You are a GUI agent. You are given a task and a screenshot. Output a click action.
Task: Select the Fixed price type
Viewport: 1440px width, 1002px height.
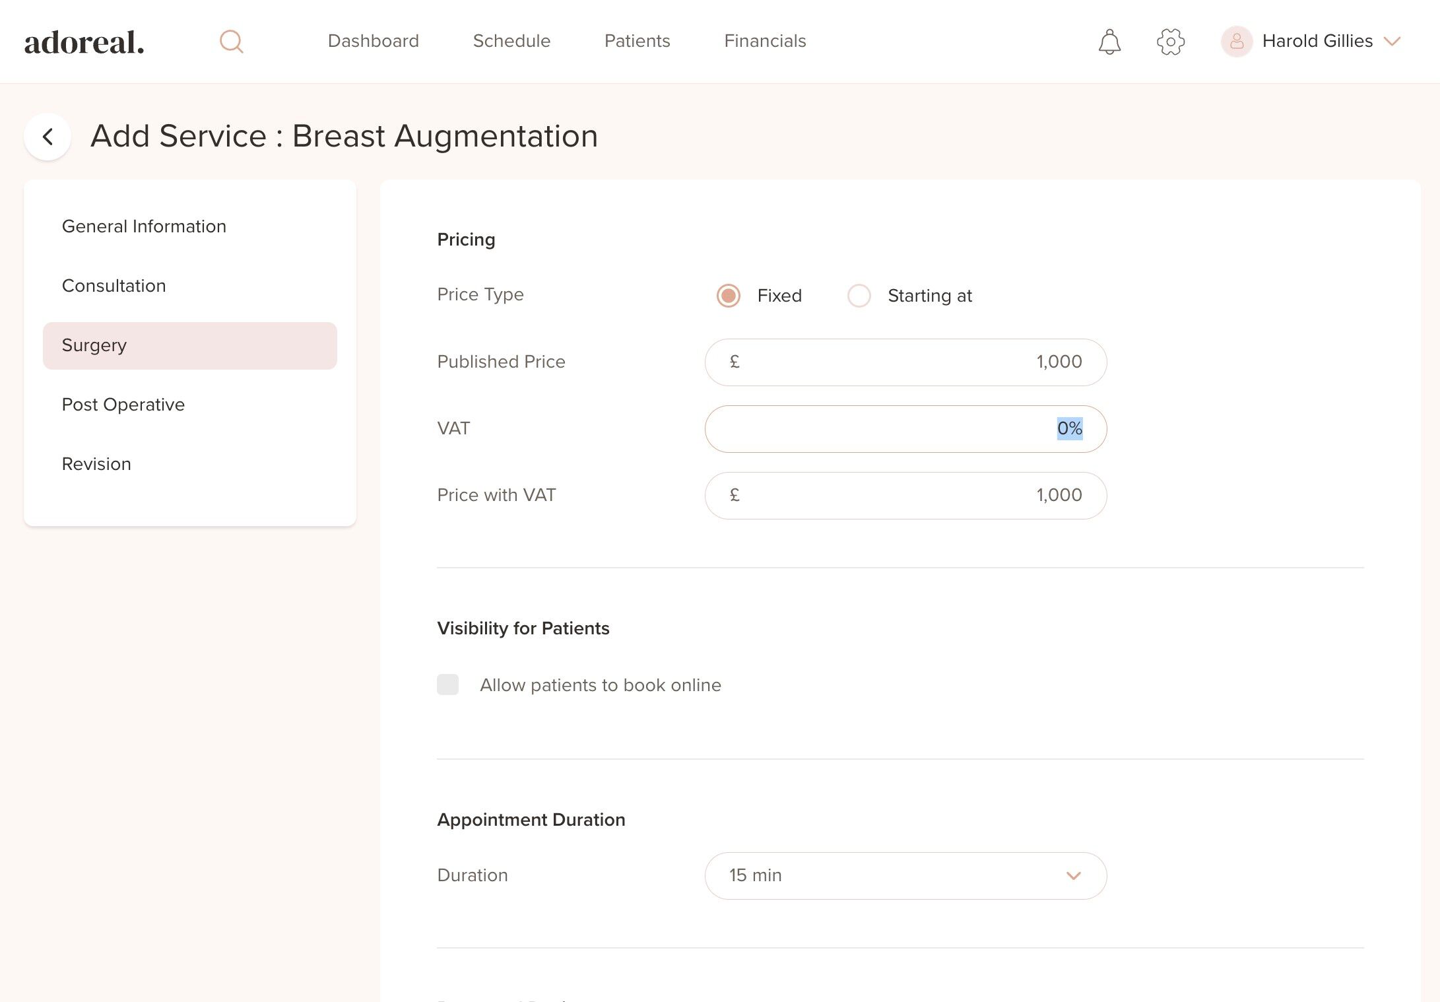(729, 296)
